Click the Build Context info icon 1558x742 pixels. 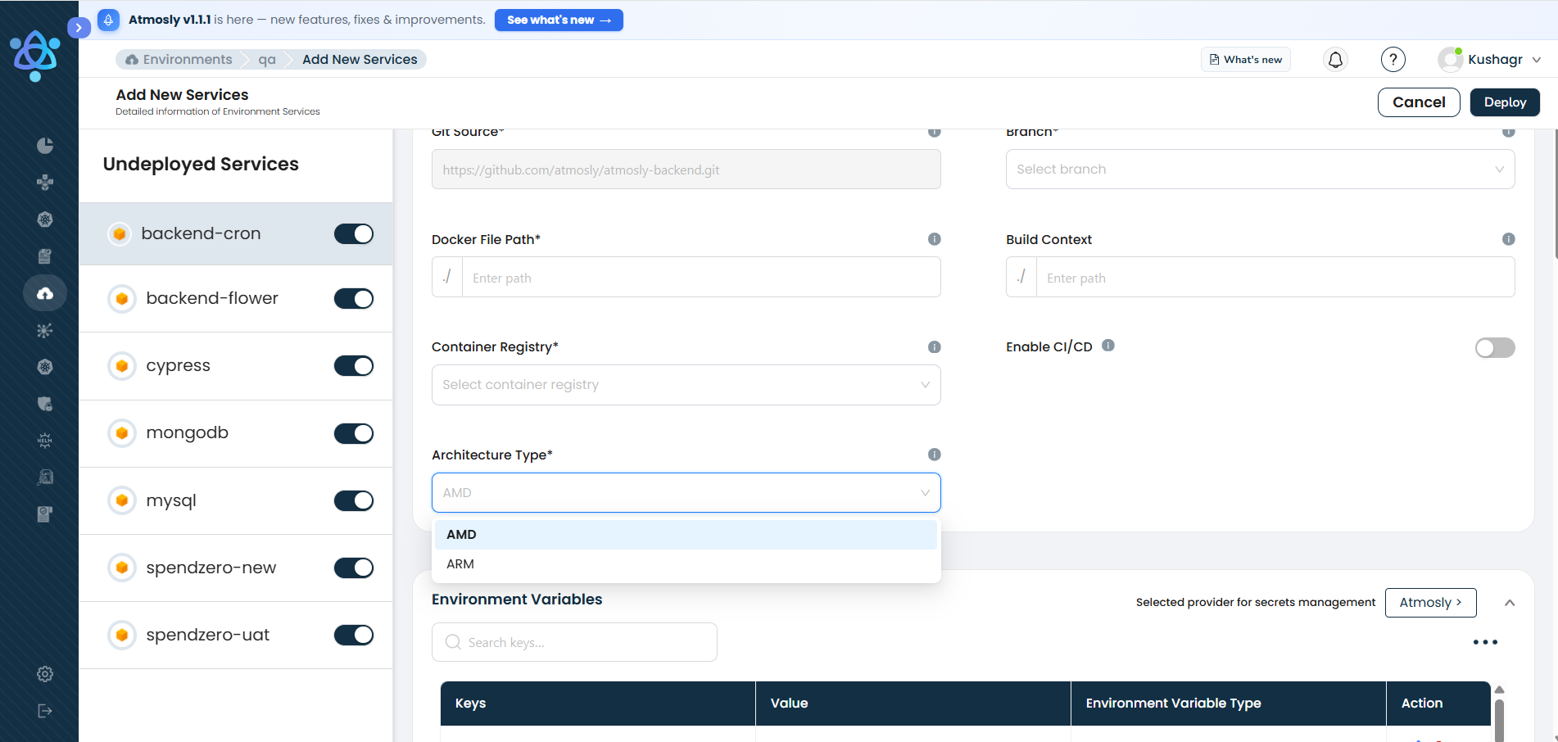(x=1508, y=239)
